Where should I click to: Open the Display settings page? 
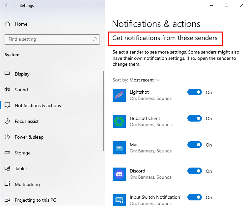coord(22,74)
